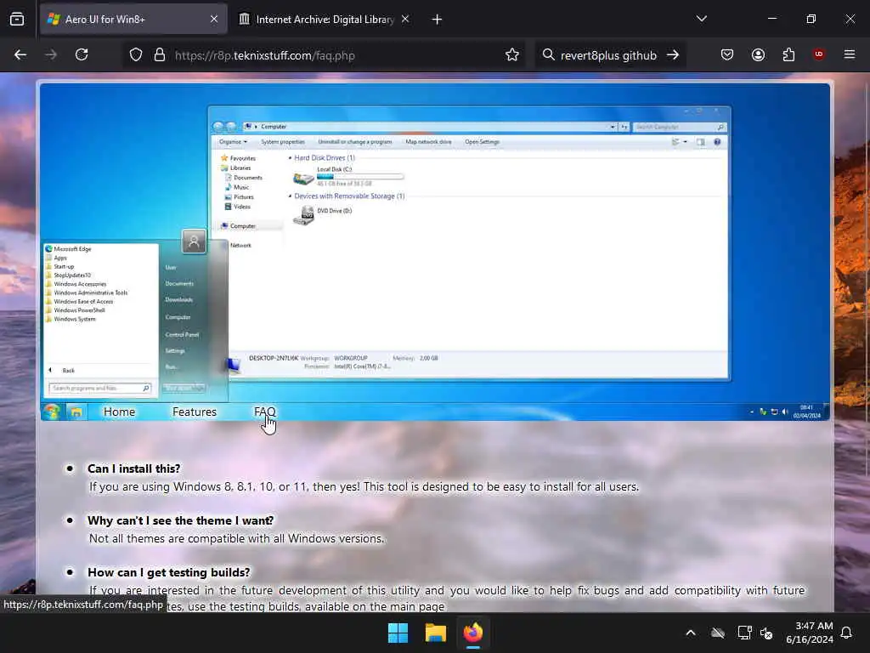Click 'Why can't I see the theme I want?'
This screenshot has height=653, width=870.
[x=180, y=521]
